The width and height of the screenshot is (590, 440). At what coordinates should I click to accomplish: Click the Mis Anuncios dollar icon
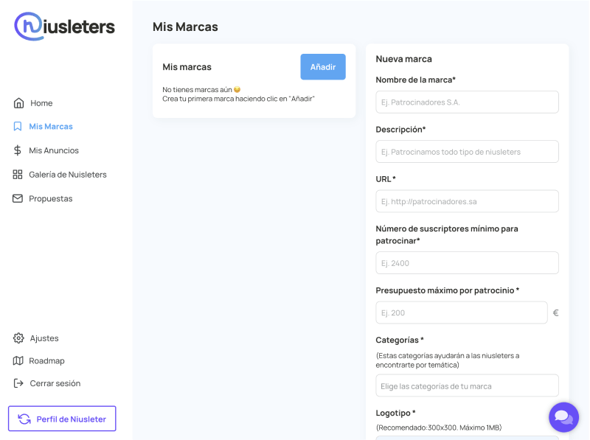[18, 150]
